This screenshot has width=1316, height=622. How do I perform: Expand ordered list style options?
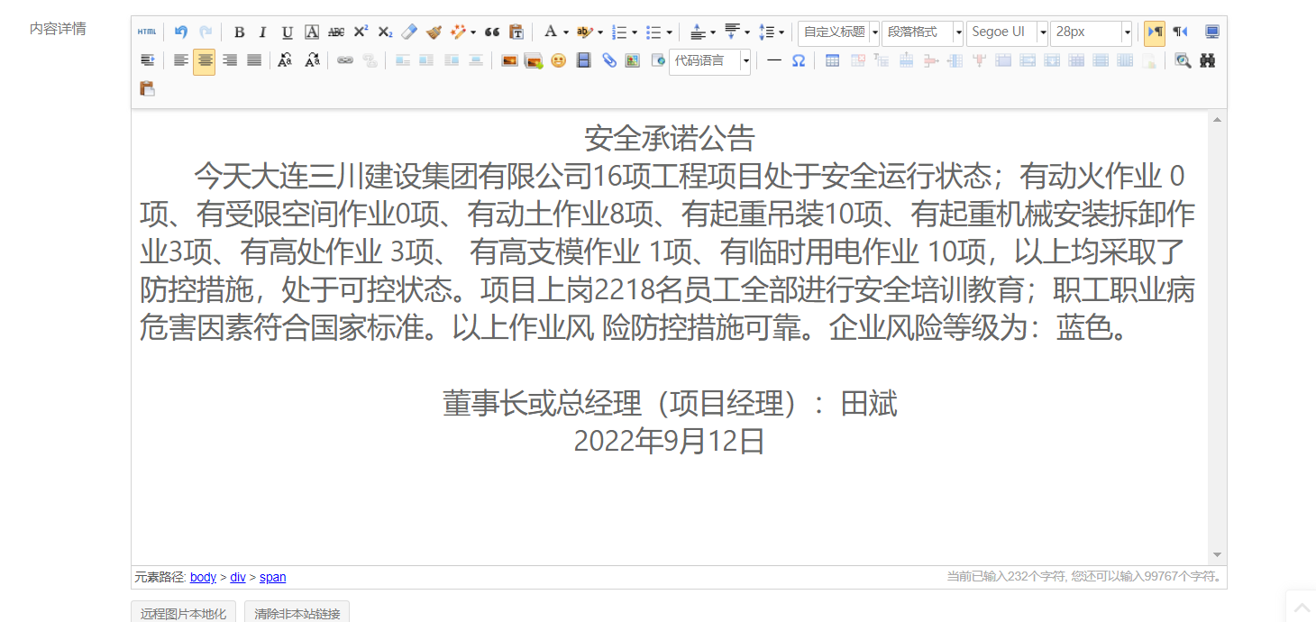point(635,32)
